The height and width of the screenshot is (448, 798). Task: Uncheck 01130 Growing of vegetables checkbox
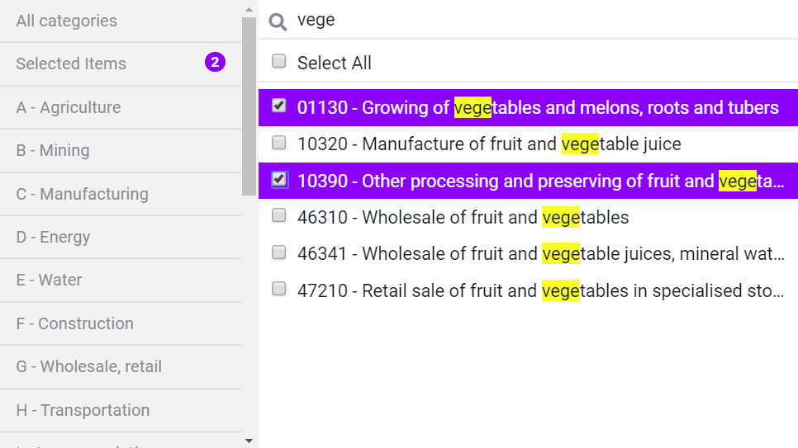279,106
